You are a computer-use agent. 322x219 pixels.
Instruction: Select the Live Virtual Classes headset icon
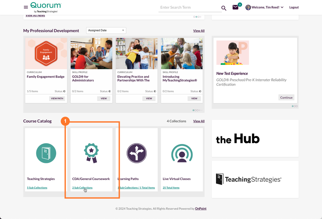(182, 153)
